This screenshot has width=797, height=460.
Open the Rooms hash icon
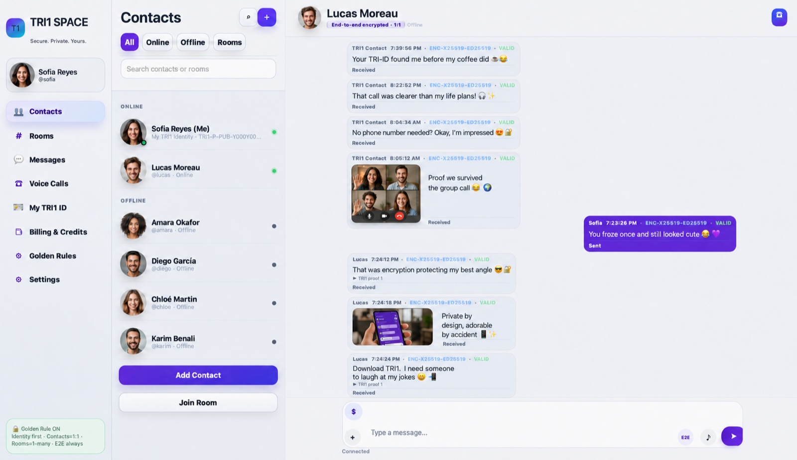(18, 136)
